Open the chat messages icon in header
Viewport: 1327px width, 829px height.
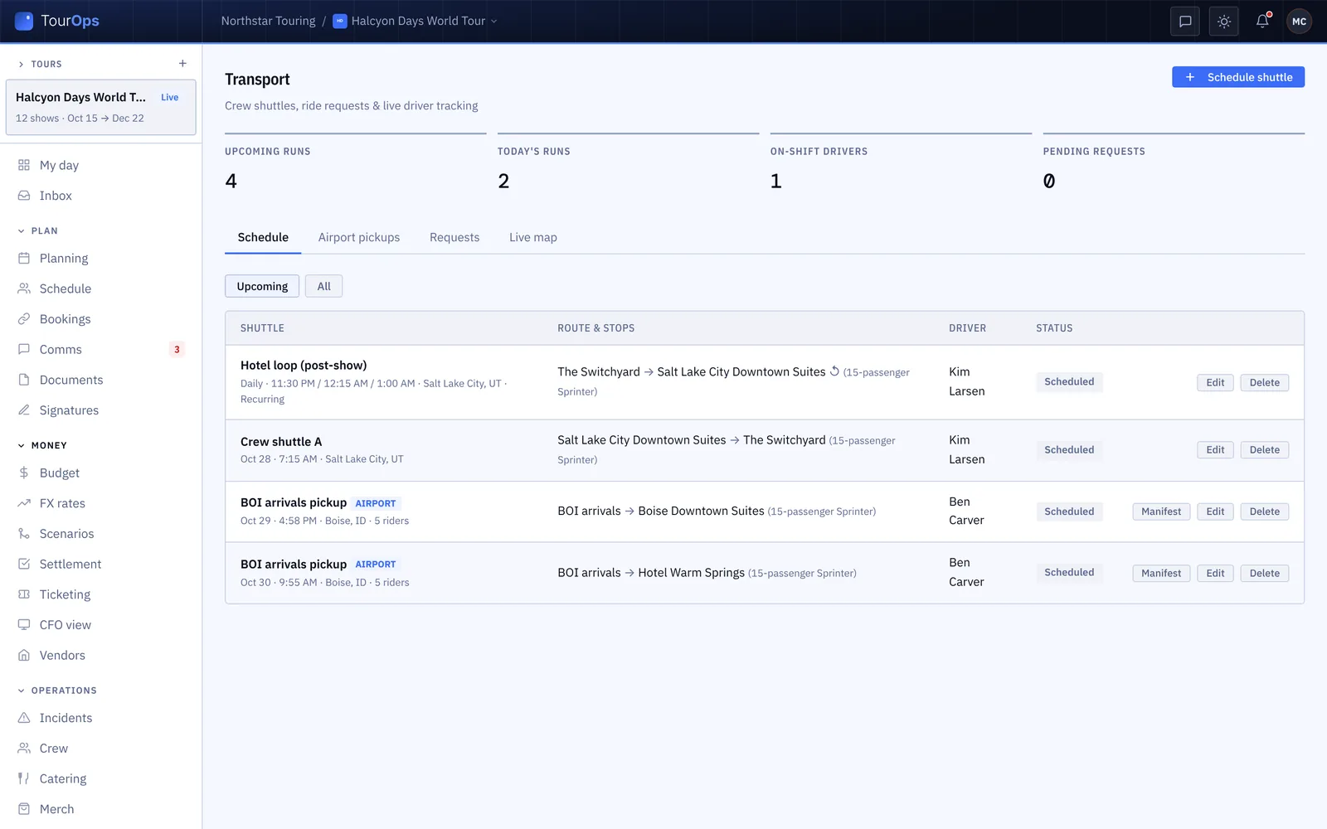[x=1185, y=22]
